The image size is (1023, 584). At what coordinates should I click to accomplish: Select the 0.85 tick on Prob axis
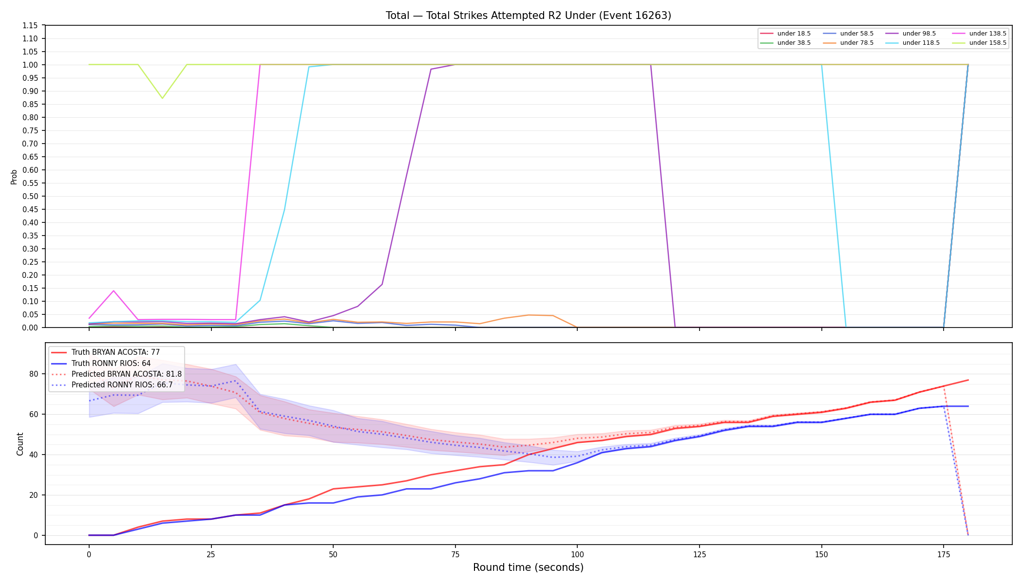pyautogui.click(x=31, y=104)
